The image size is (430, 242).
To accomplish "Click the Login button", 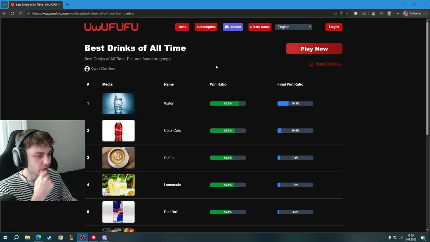I will 334,27.
